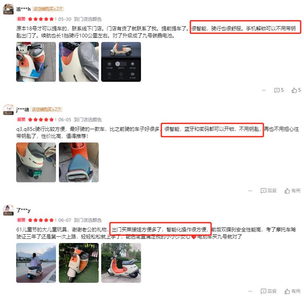Click the avatar of user 了***y
Viewport: 304px width, 302px height.
coord(8,210)
